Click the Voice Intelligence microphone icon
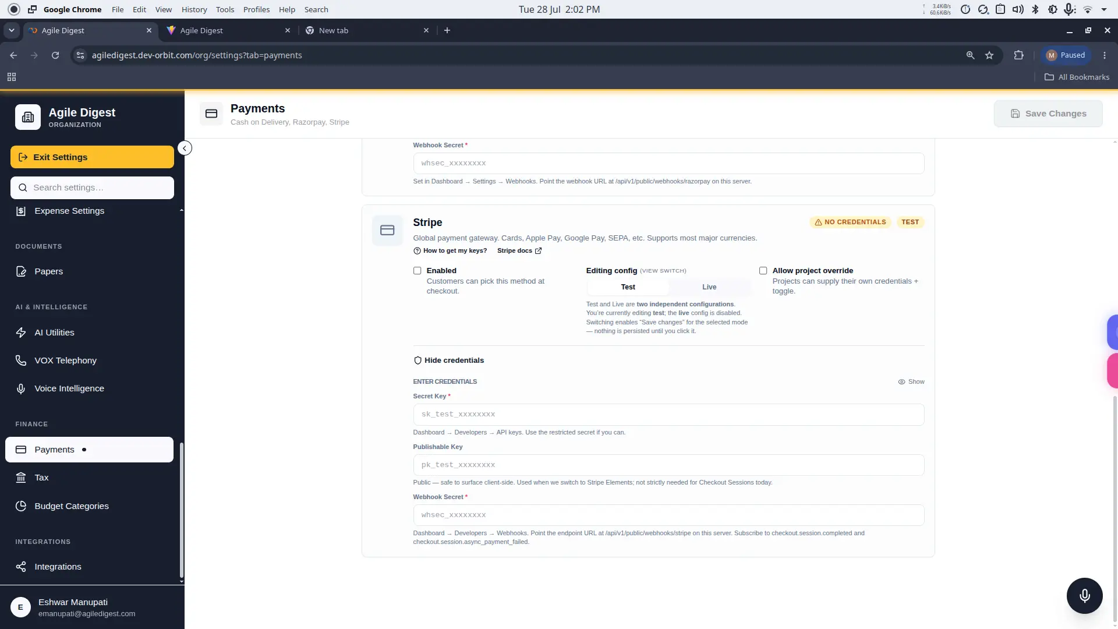 tap(21, 388)
